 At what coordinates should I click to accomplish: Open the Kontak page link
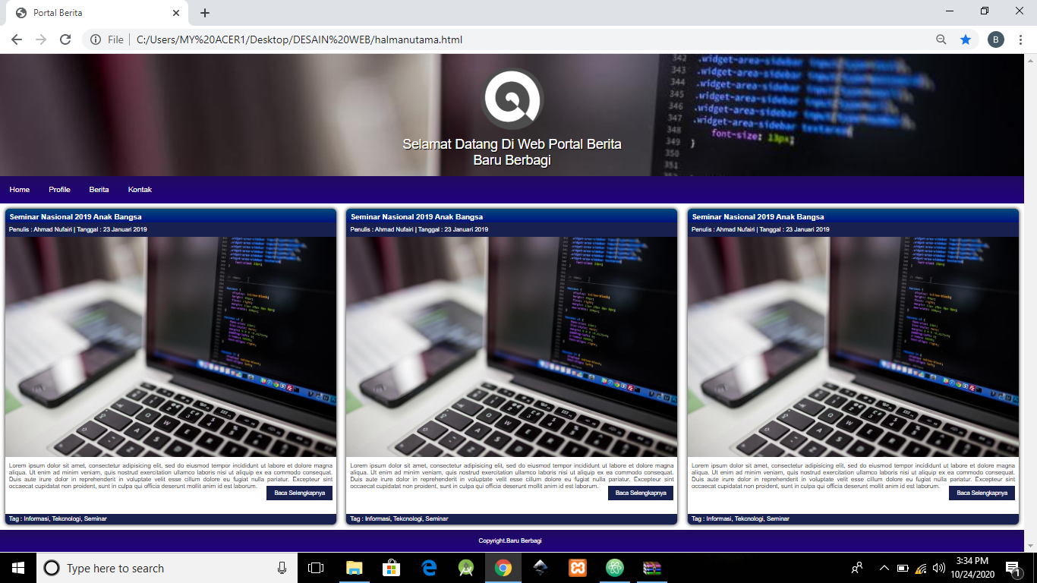tap(141, 189)
